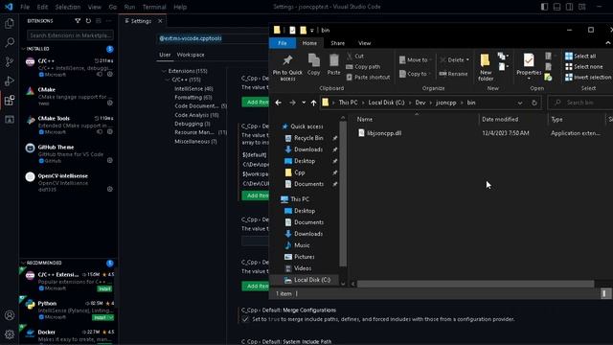
Task: Switch to Share ribbon tab
Action: pyautogui.click(x=337, y=43)
